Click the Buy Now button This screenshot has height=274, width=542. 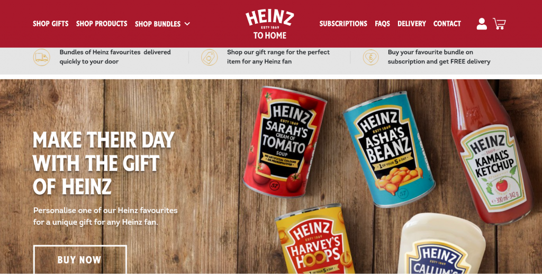tap(80, 260)
